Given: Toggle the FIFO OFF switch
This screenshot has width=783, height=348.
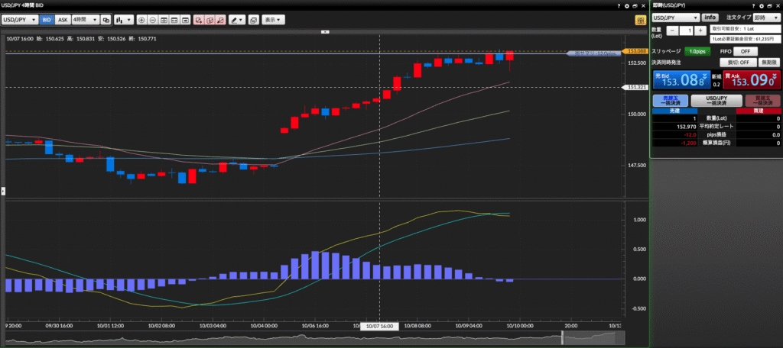Looking at the screenshot, I should pyautogui.click(x=745, y=51).
